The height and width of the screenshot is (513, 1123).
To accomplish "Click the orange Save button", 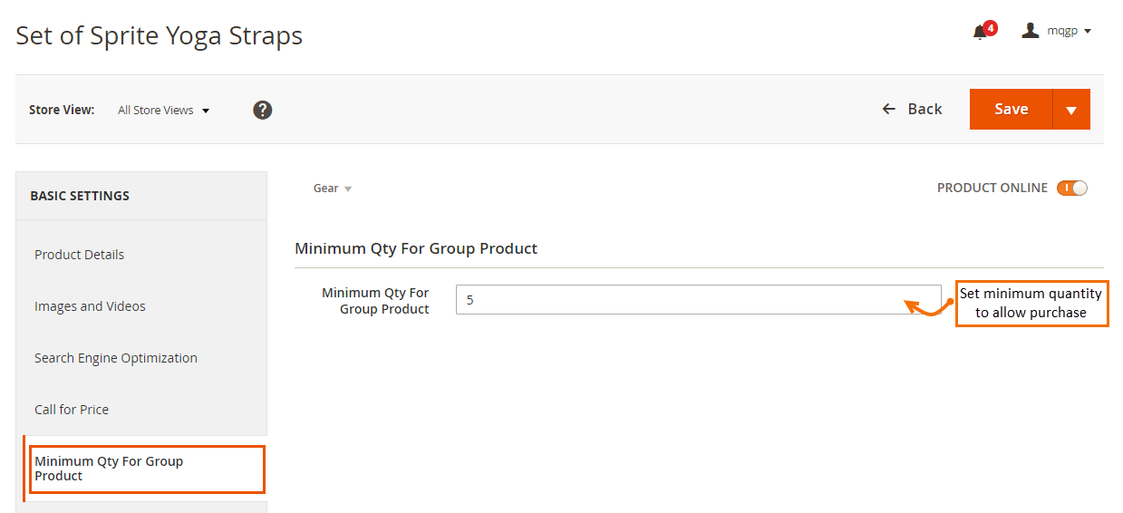I will (1011, 110).
